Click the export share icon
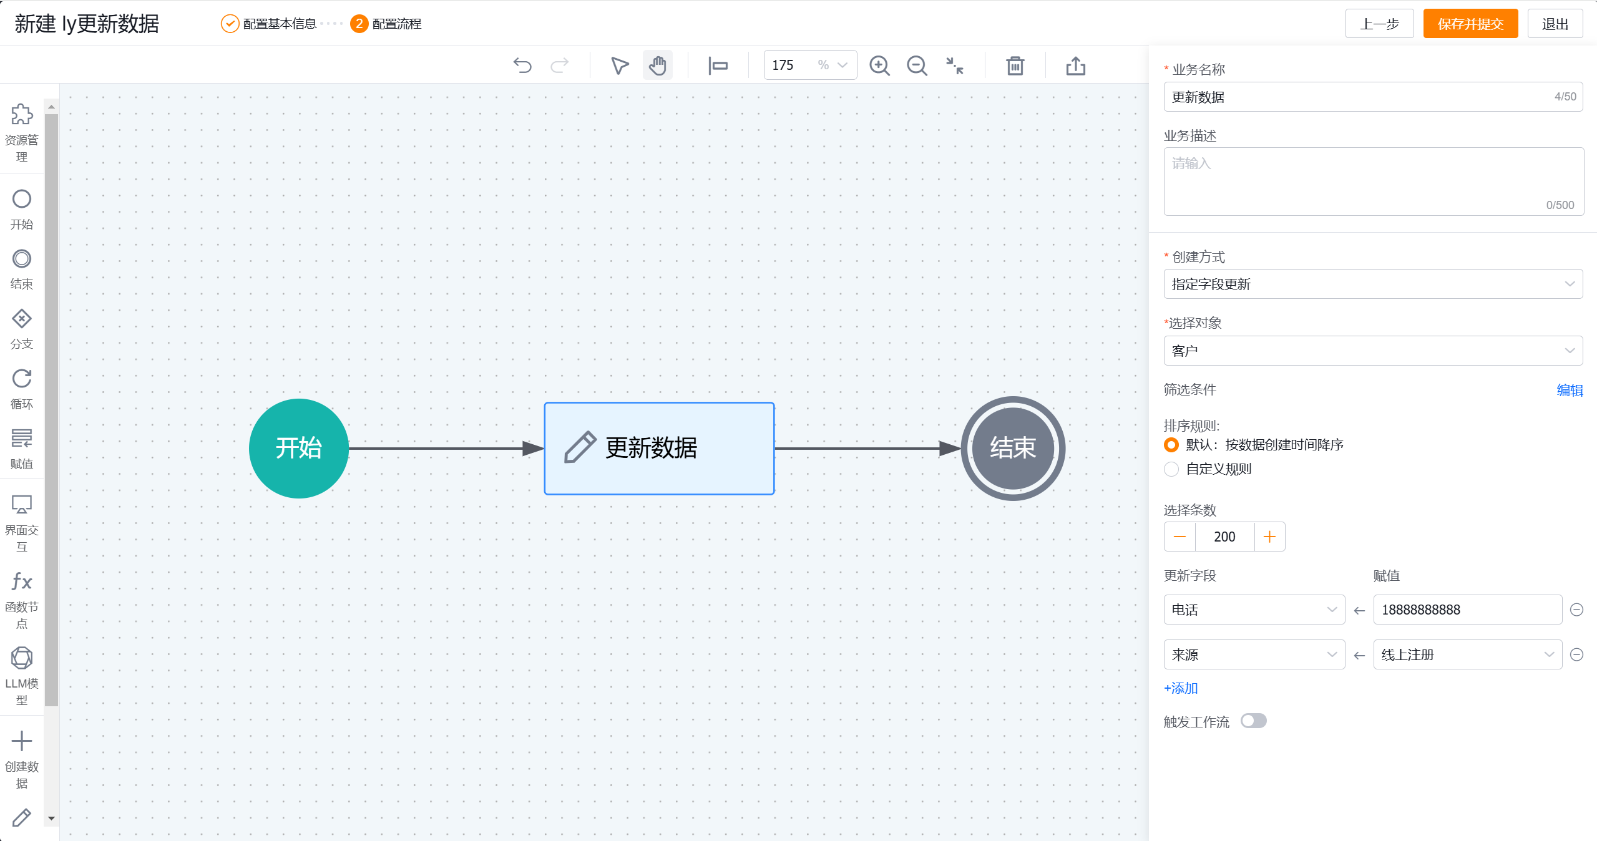Viewport: 1597px width, 841px height. point(1075,66)
